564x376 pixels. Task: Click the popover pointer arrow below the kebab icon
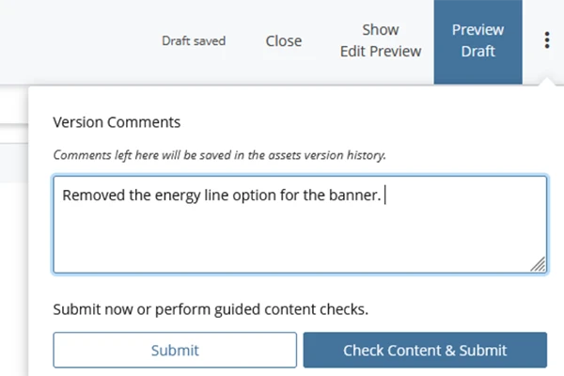tap(546, 82)
